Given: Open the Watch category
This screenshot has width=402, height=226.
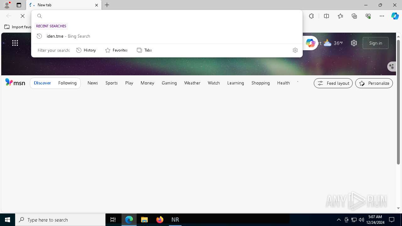Looking at the screenshot, I should [x=214, y=83].
